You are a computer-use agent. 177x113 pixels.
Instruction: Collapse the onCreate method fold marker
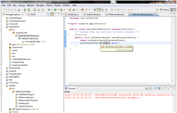pyautogui.click(x=68, y=35)
